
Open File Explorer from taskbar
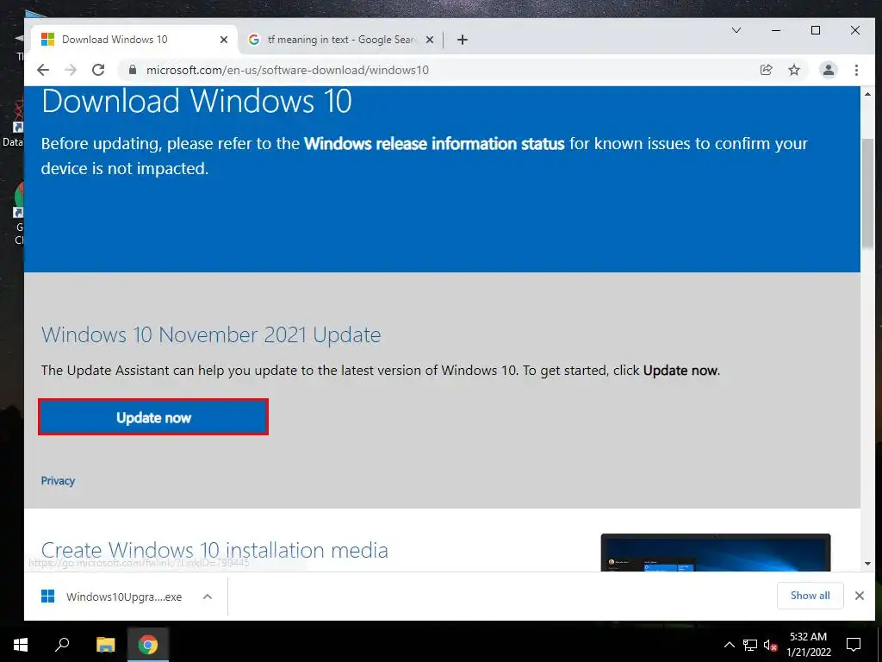[x=105, y=645]
